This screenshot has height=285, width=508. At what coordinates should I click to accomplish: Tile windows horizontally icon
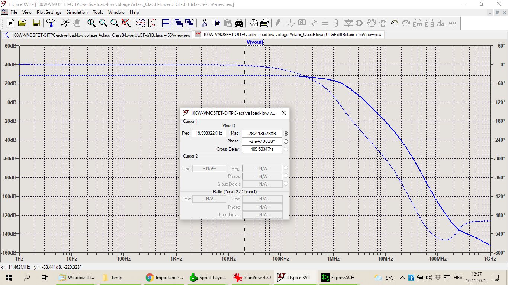(167, 23)
